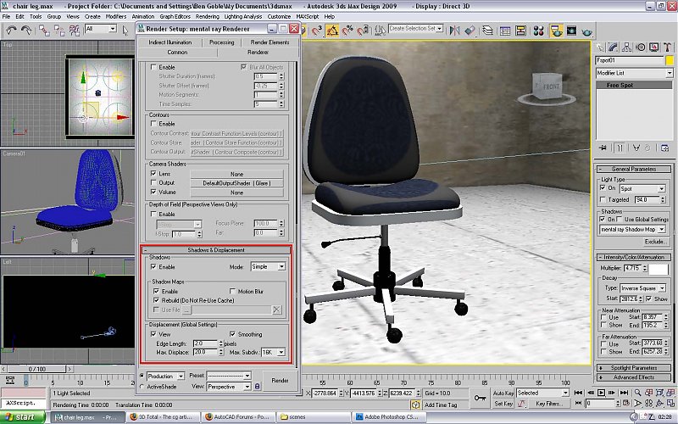Open the Create command panel tab
678x424 pixels.
click(601, 47)
